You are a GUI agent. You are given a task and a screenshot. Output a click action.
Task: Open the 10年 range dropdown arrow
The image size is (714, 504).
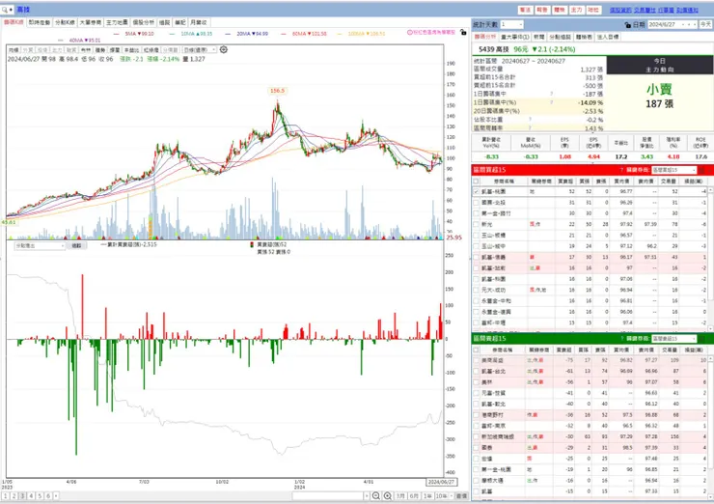pos(452,496)
